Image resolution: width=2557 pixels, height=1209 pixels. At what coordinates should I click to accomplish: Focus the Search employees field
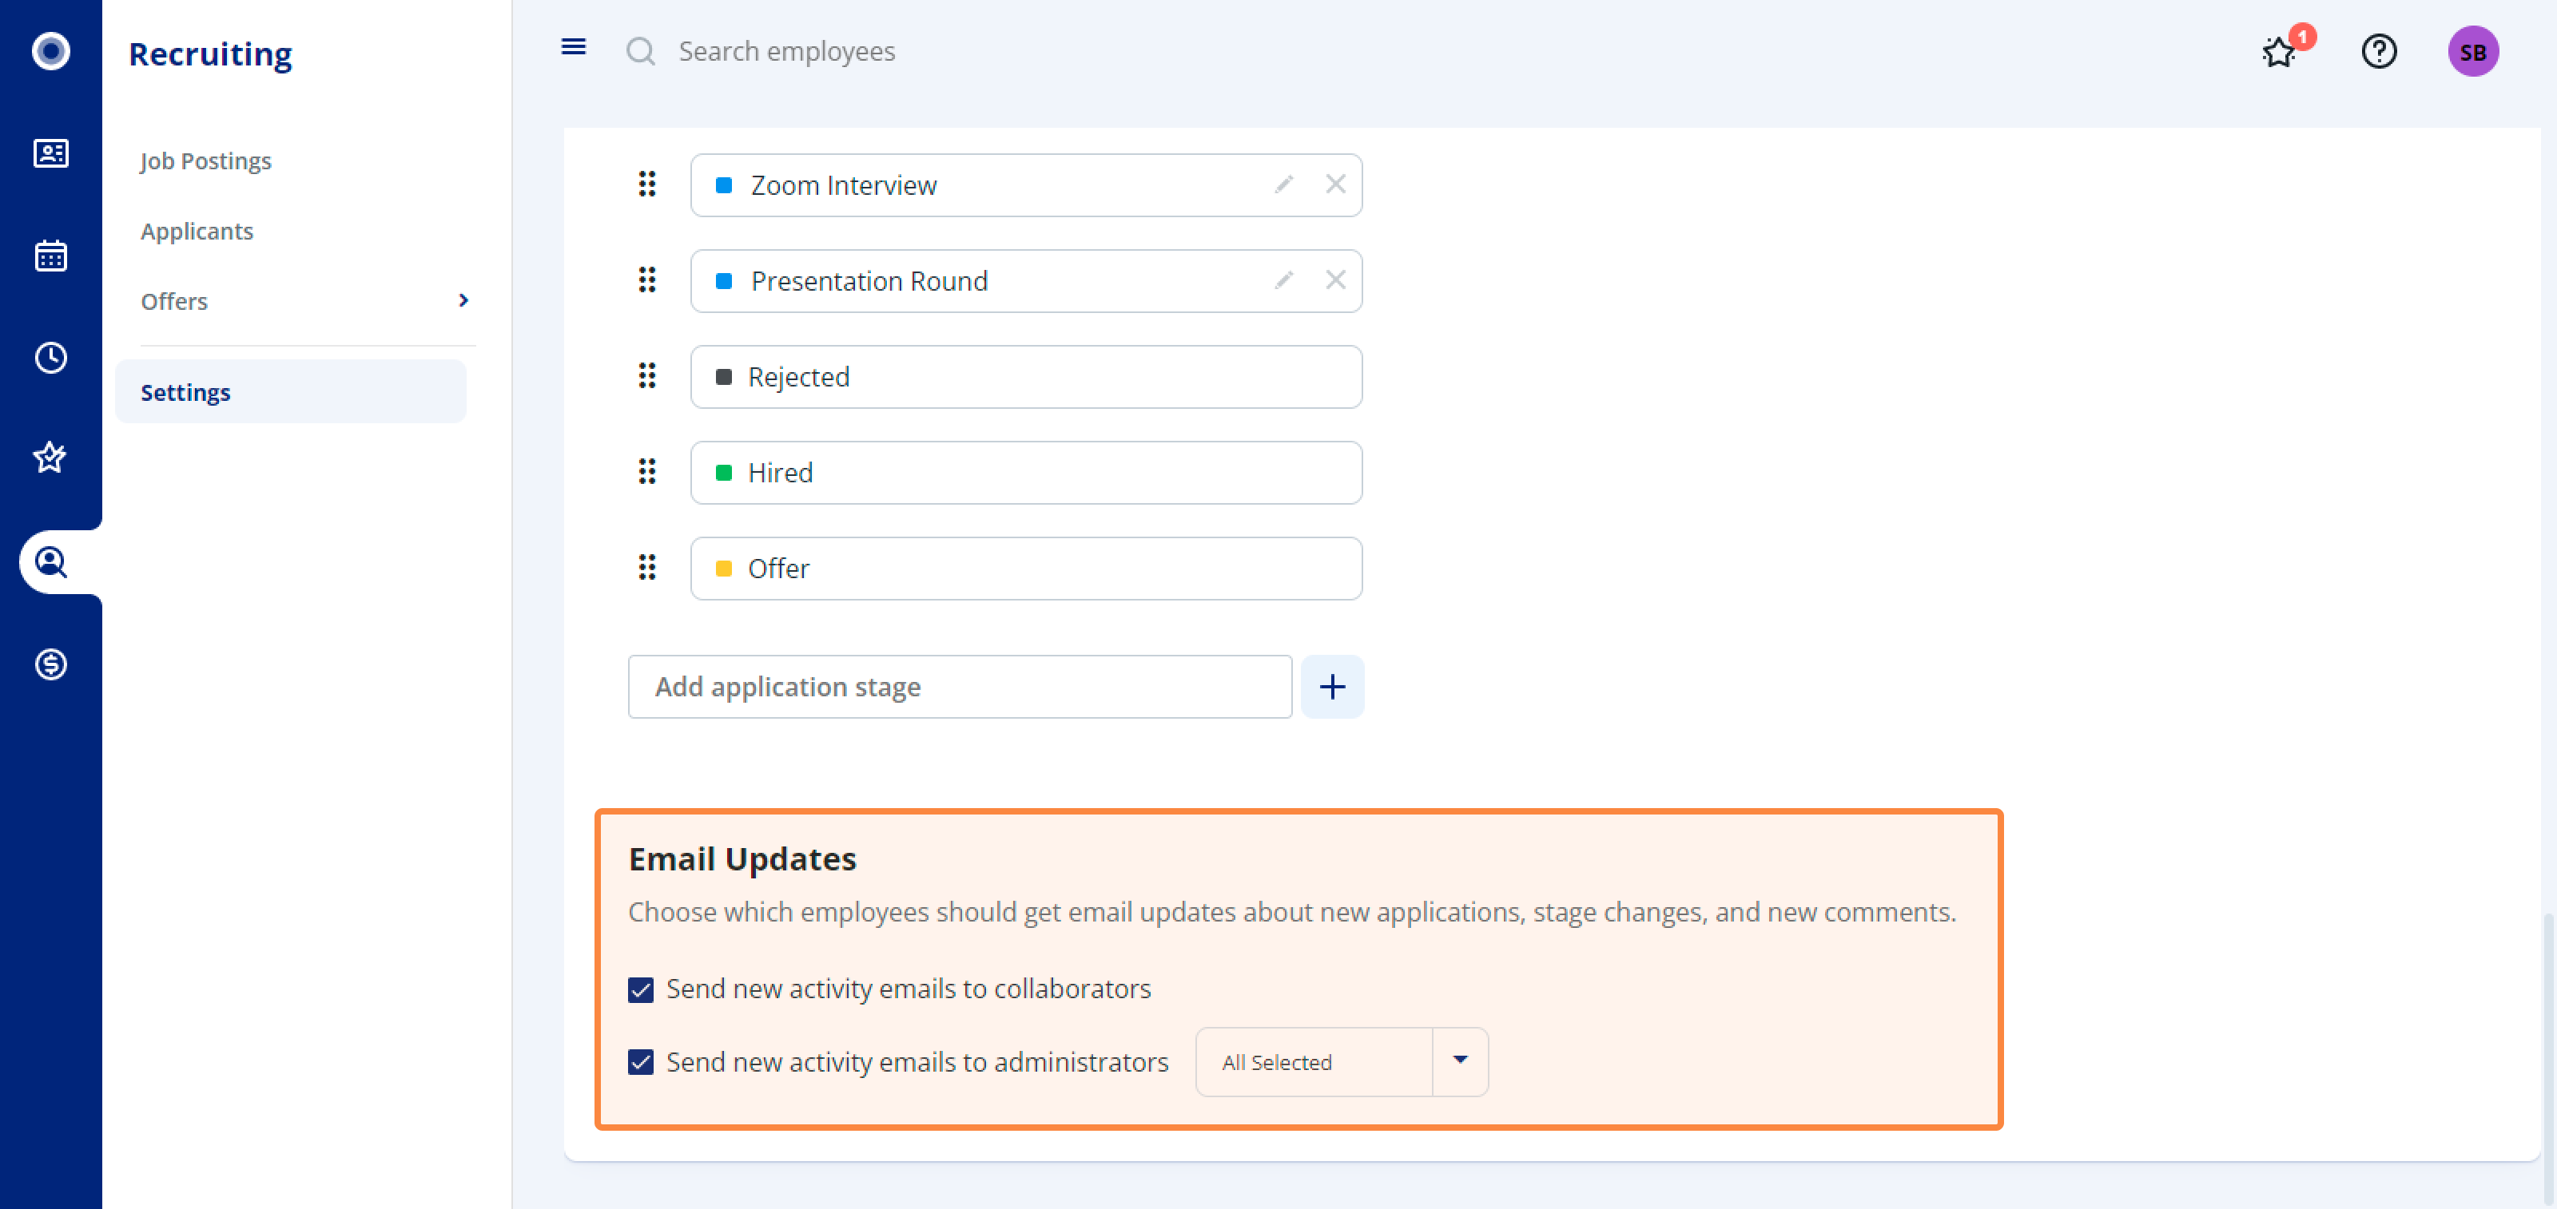[786, 52]
